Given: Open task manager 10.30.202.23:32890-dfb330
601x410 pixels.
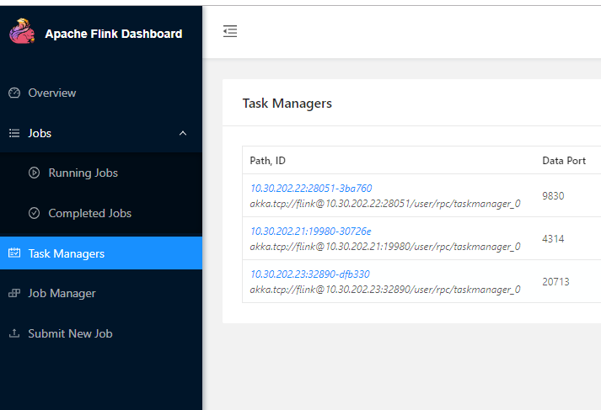Looking at the screenshot, I should [x=309, y=274].
